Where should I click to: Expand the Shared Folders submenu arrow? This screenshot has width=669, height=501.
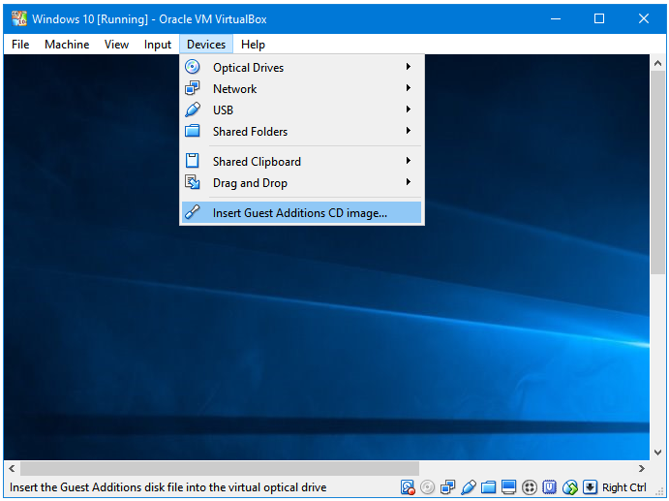coord(409,131)
